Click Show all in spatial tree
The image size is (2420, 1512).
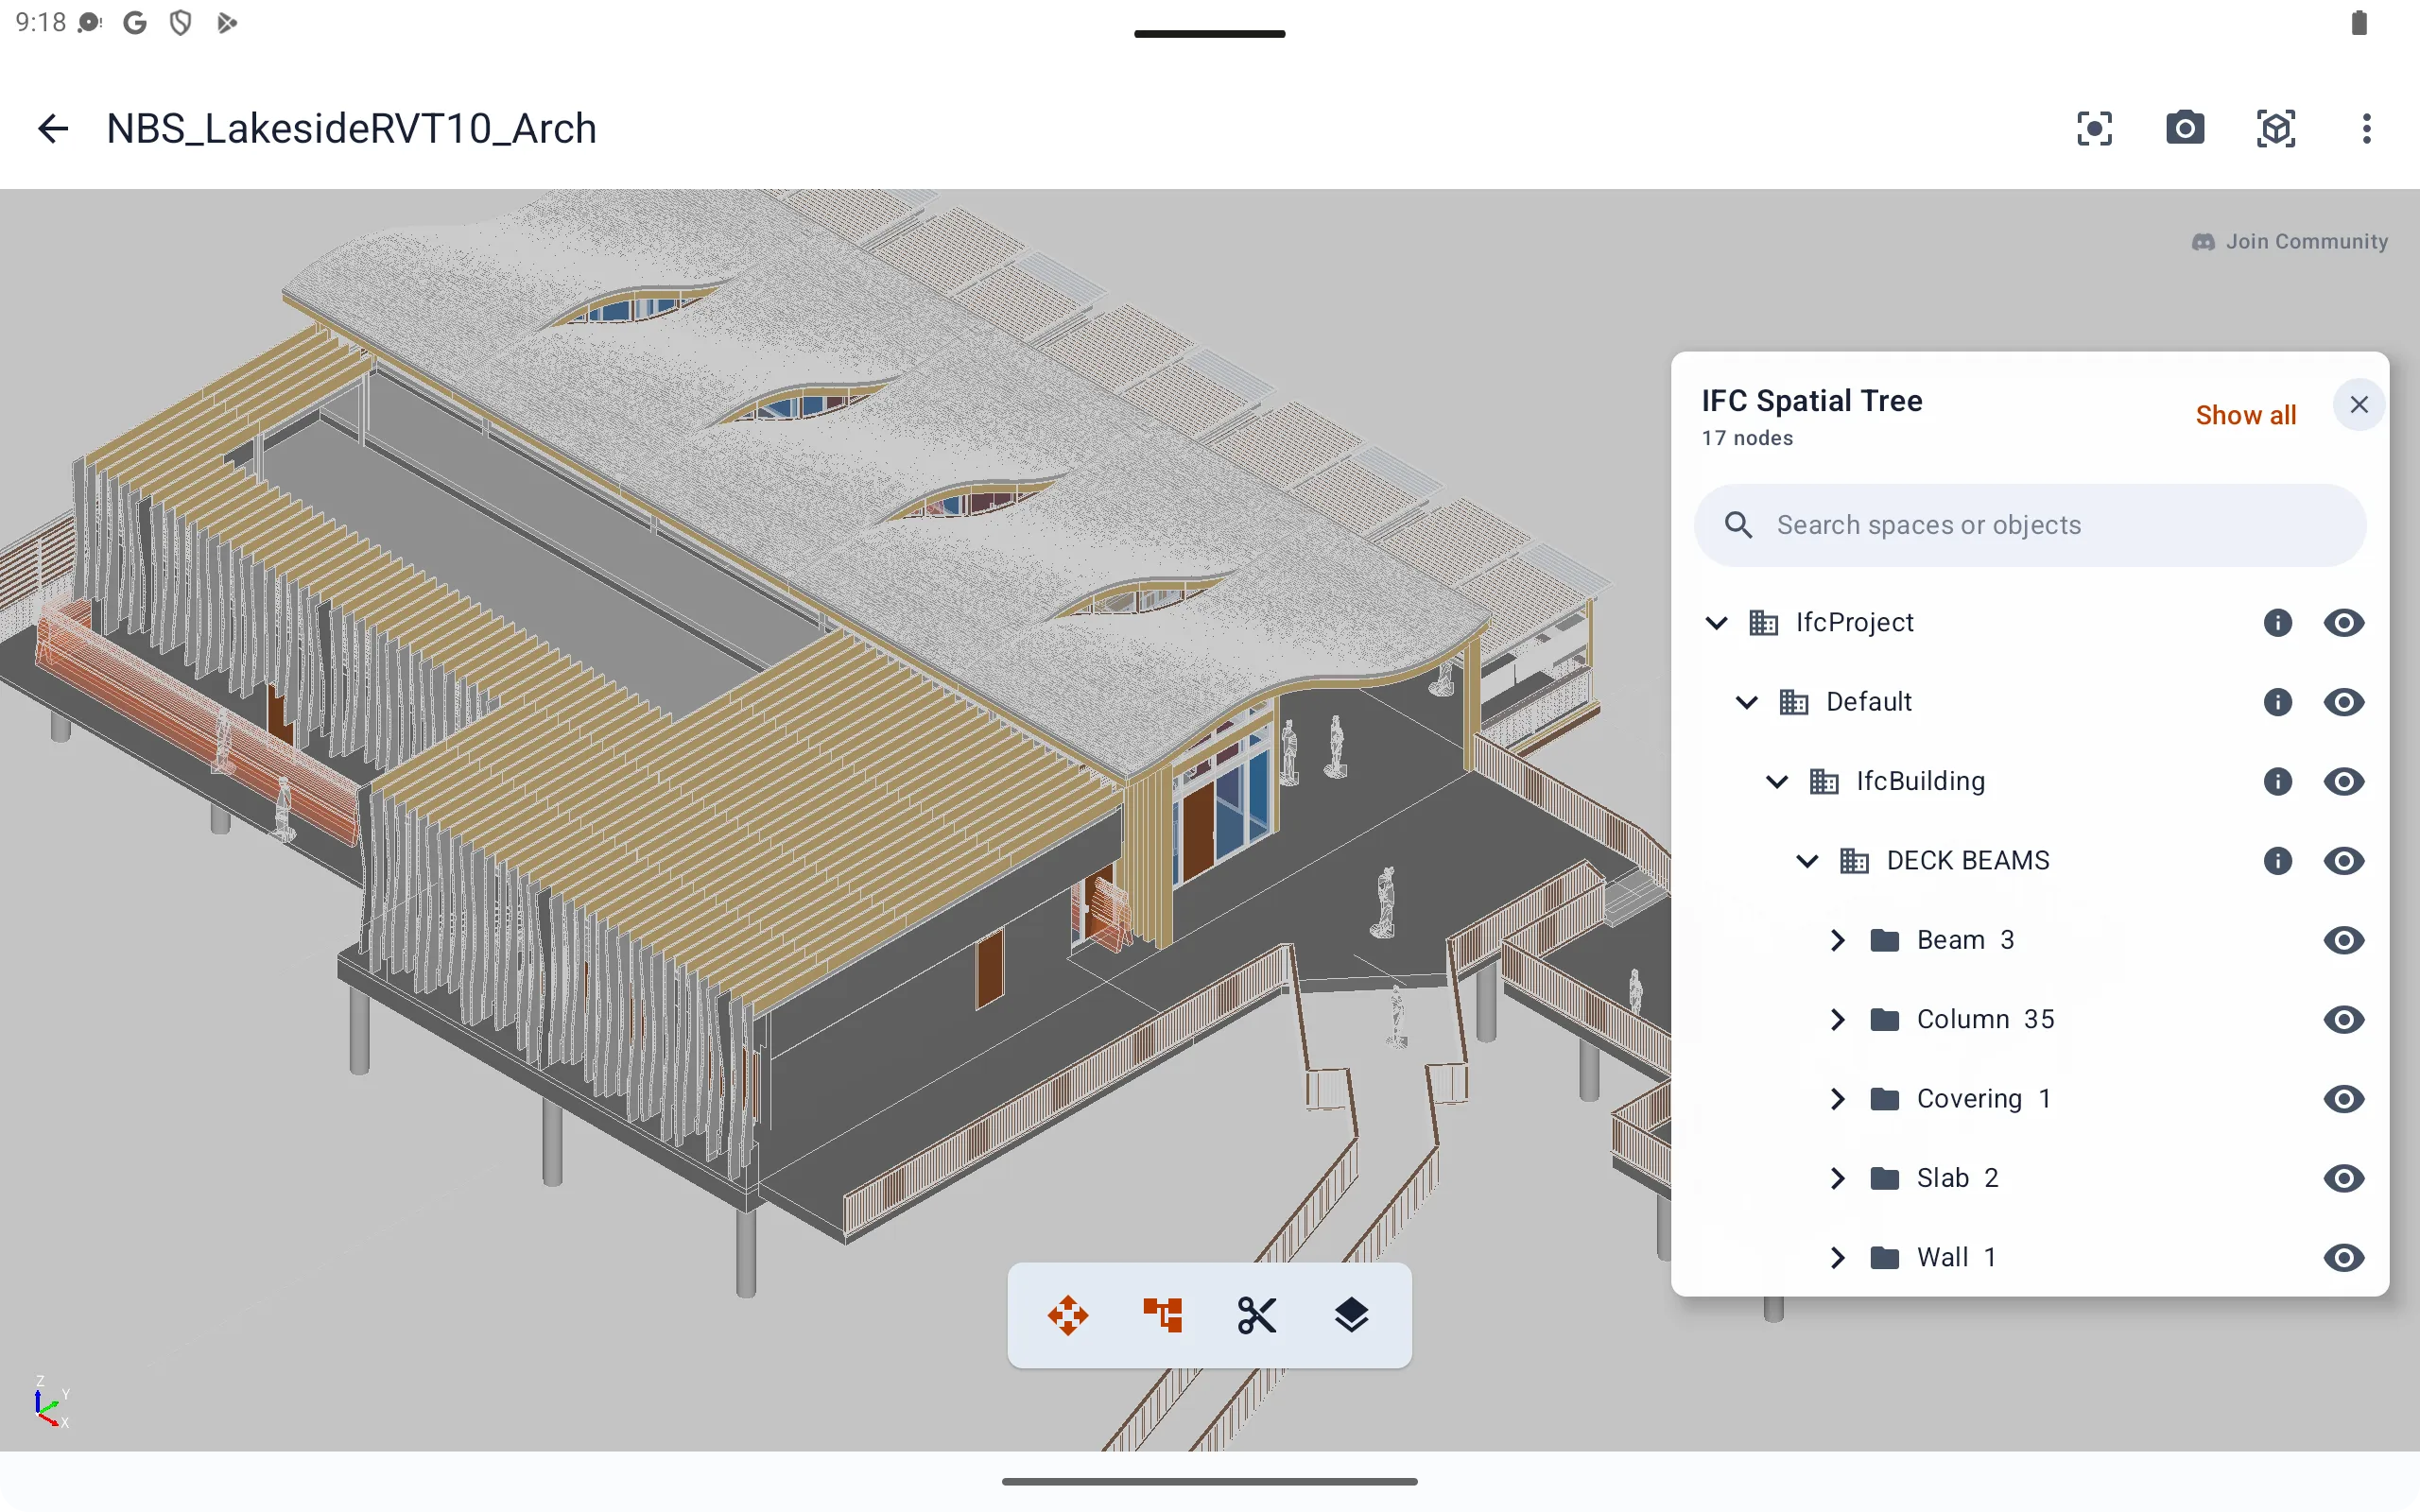[x=2245, y=415]
